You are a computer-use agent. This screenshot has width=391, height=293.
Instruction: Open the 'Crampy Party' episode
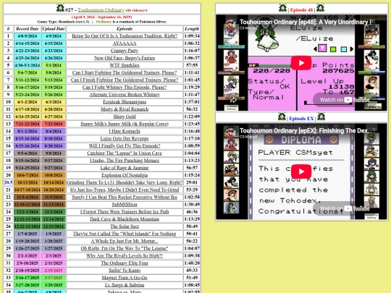(125, 51)
